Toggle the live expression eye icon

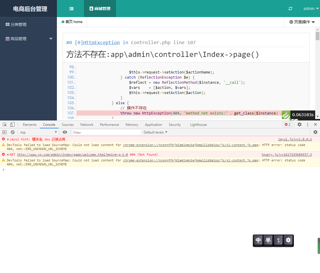coord(65,132)
